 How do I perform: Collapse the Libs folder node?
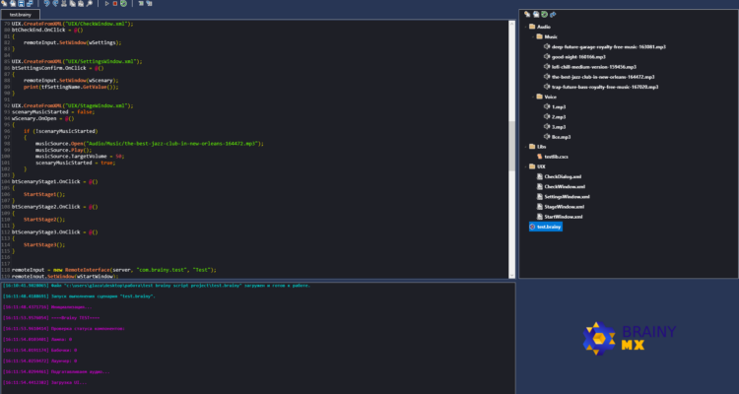pyautogui.click(x=525, y=147)
